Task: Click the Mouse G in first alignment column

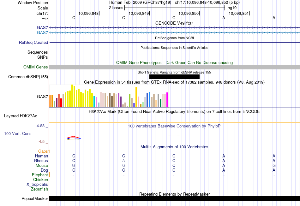Action: coord(74,166)
